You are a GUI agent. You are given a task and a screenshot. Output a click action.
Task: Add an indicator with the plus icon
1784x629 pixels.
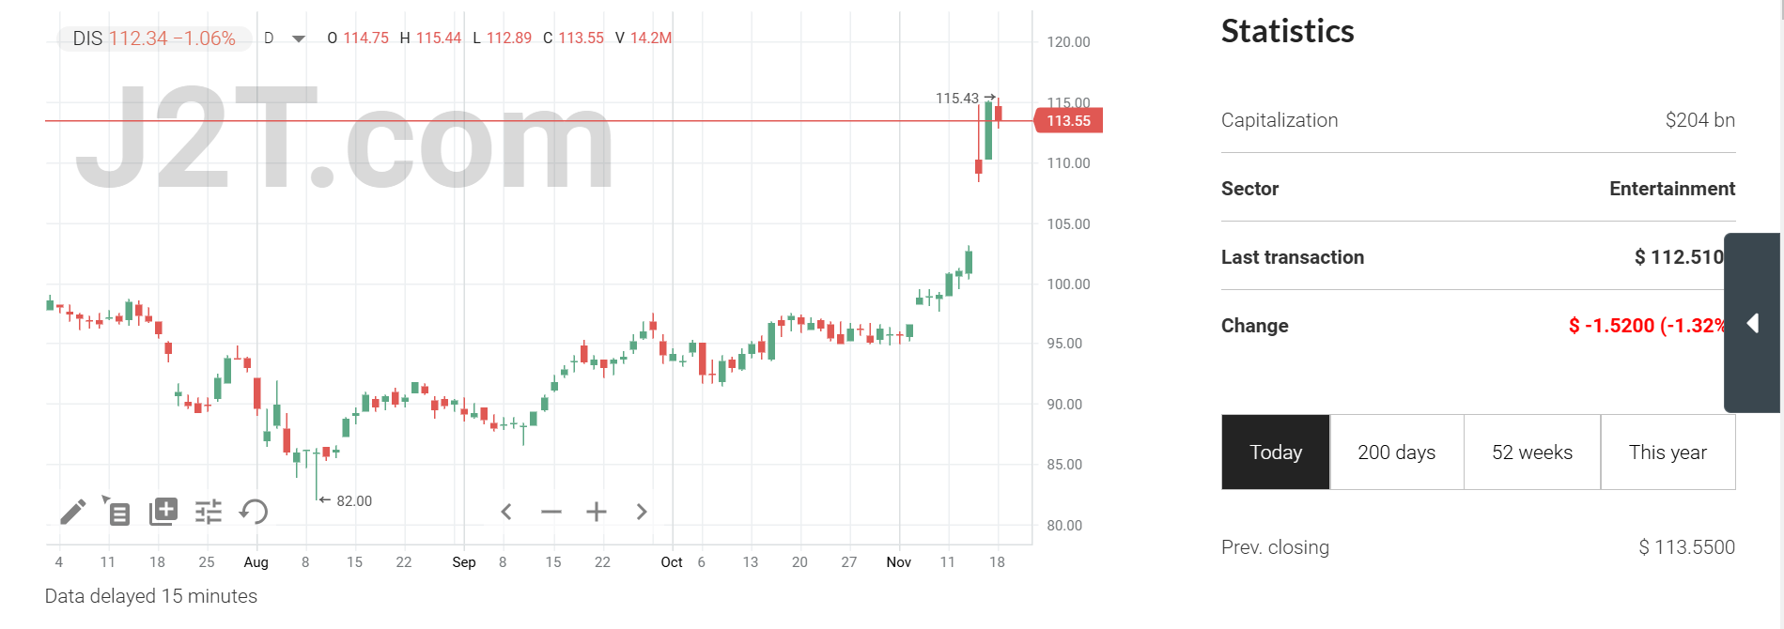(x=163, y=512)
